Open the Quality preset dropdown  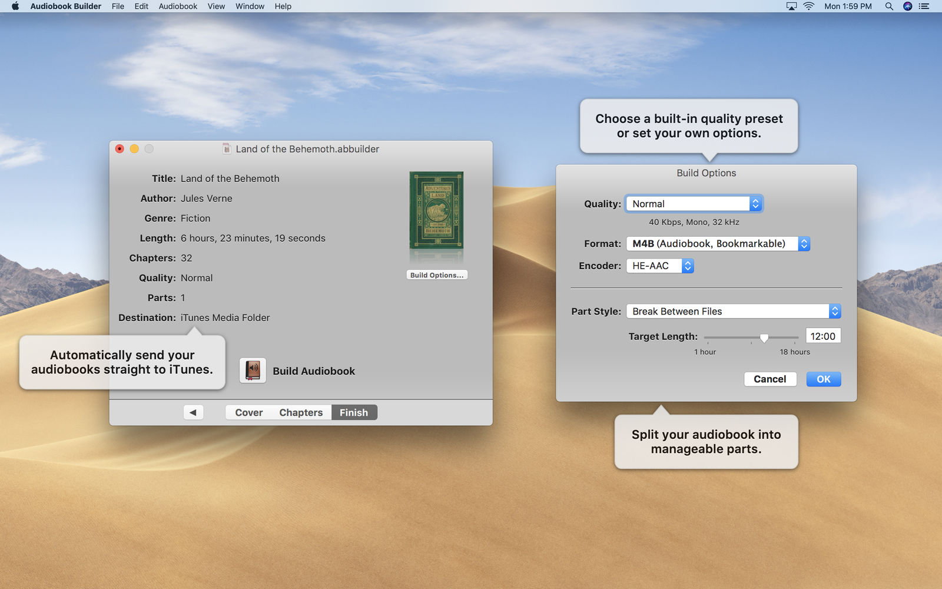(x=694, y=204)
